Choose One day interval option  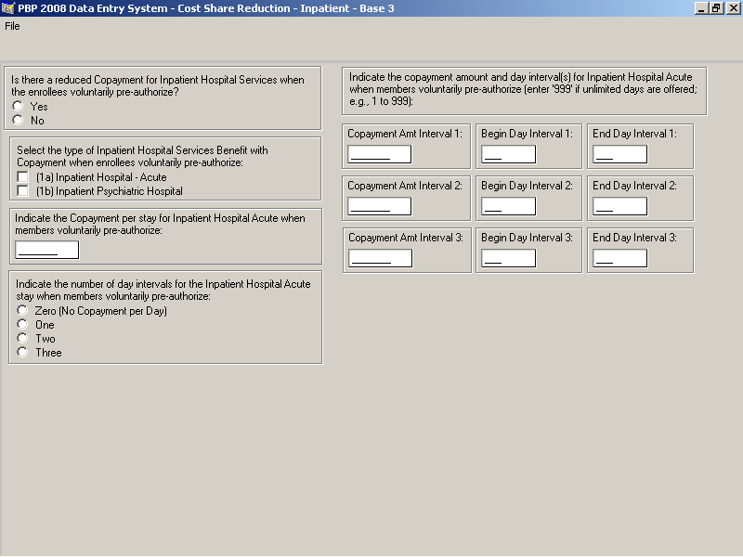pyautogui.click(x=22, y=324)
